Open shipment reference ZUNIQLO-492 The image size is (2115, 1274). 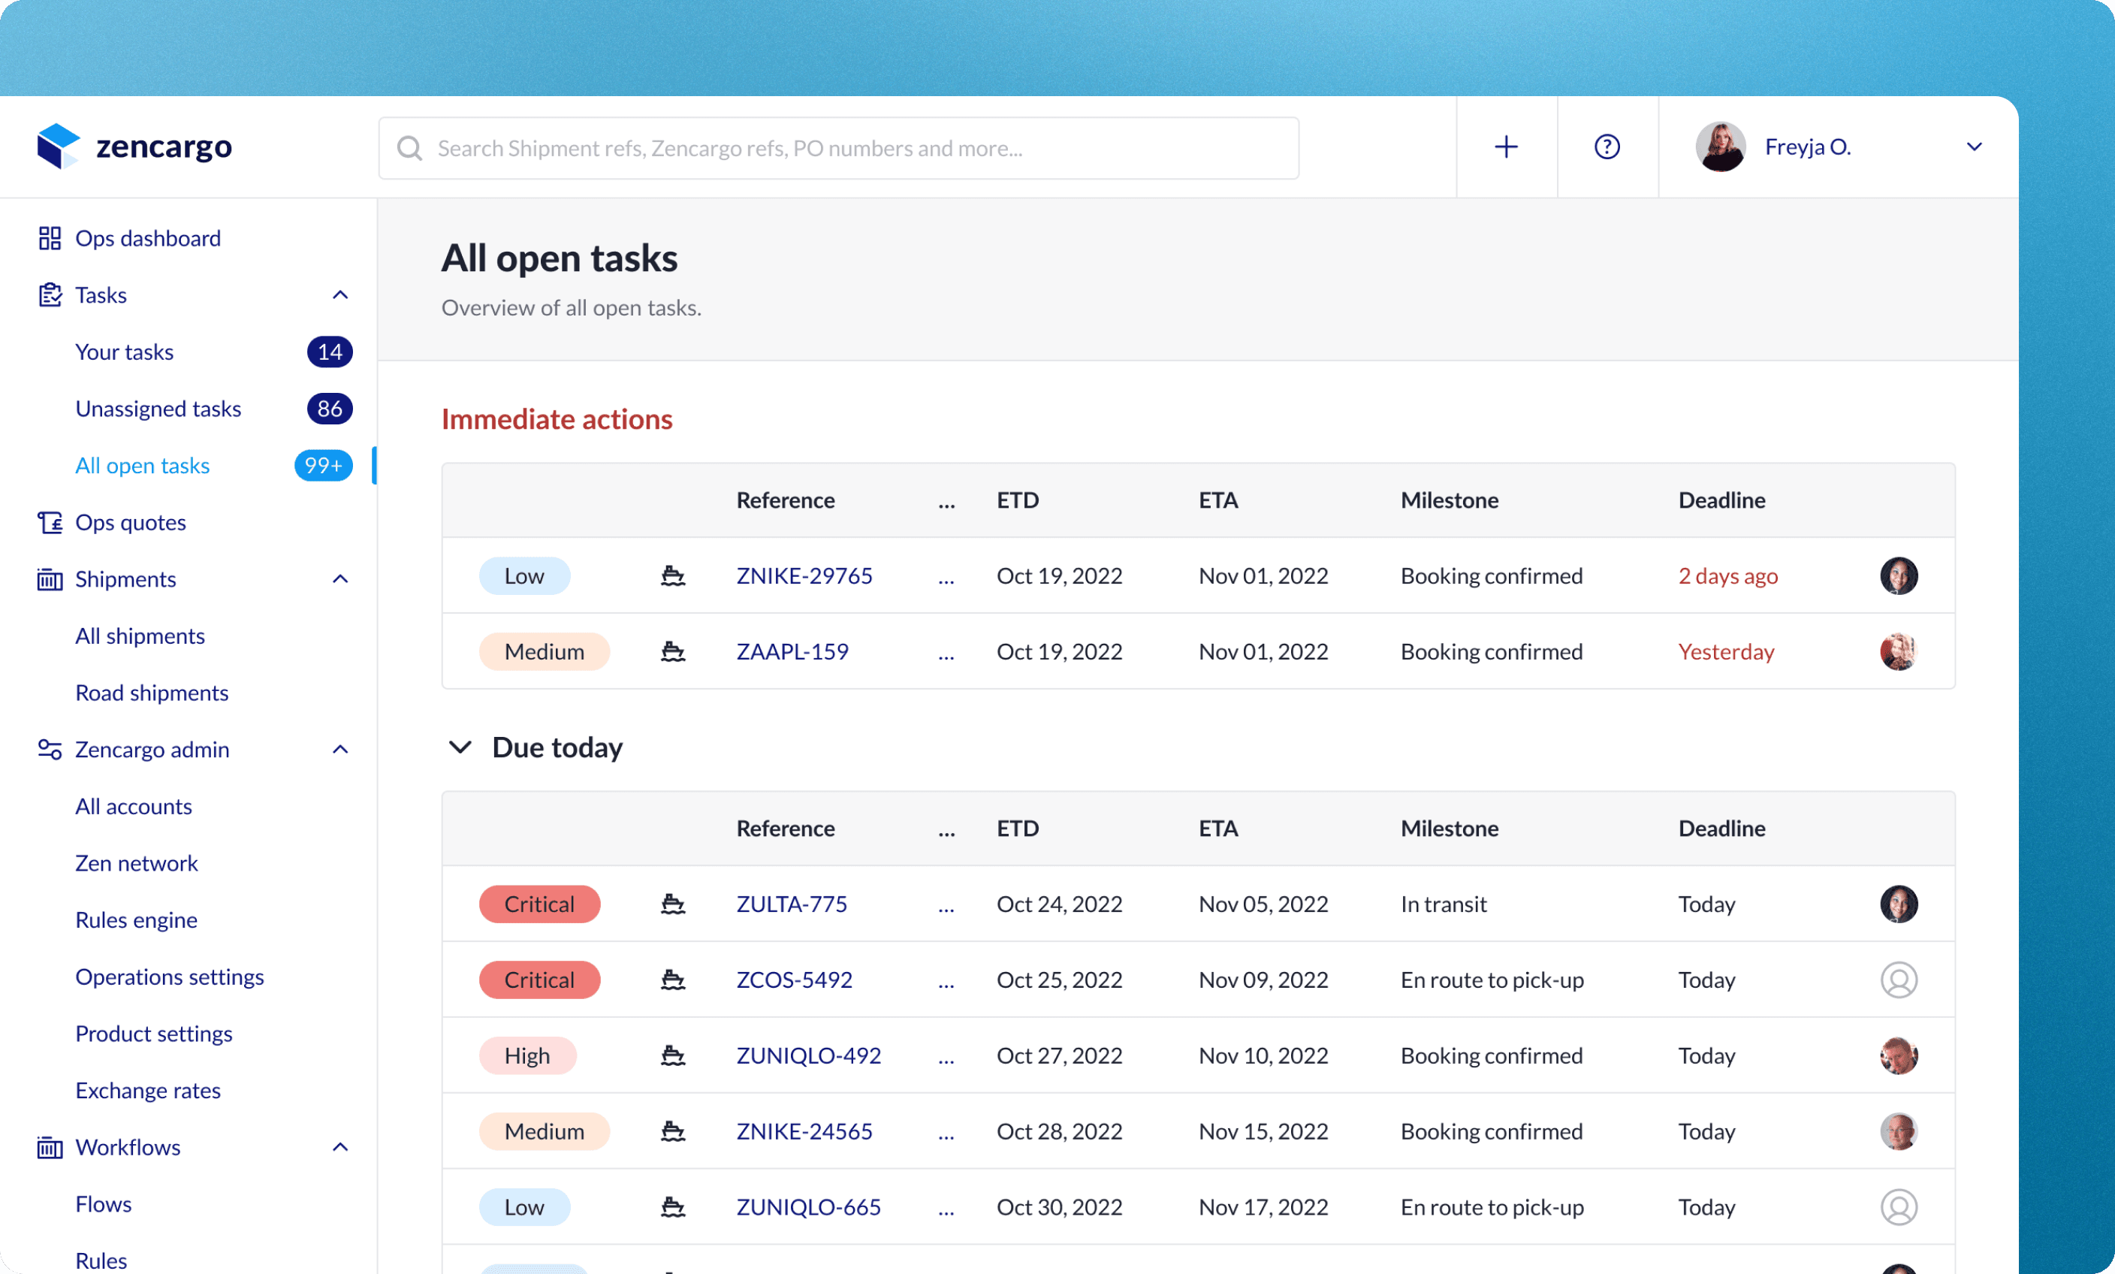click(807, 1055)
